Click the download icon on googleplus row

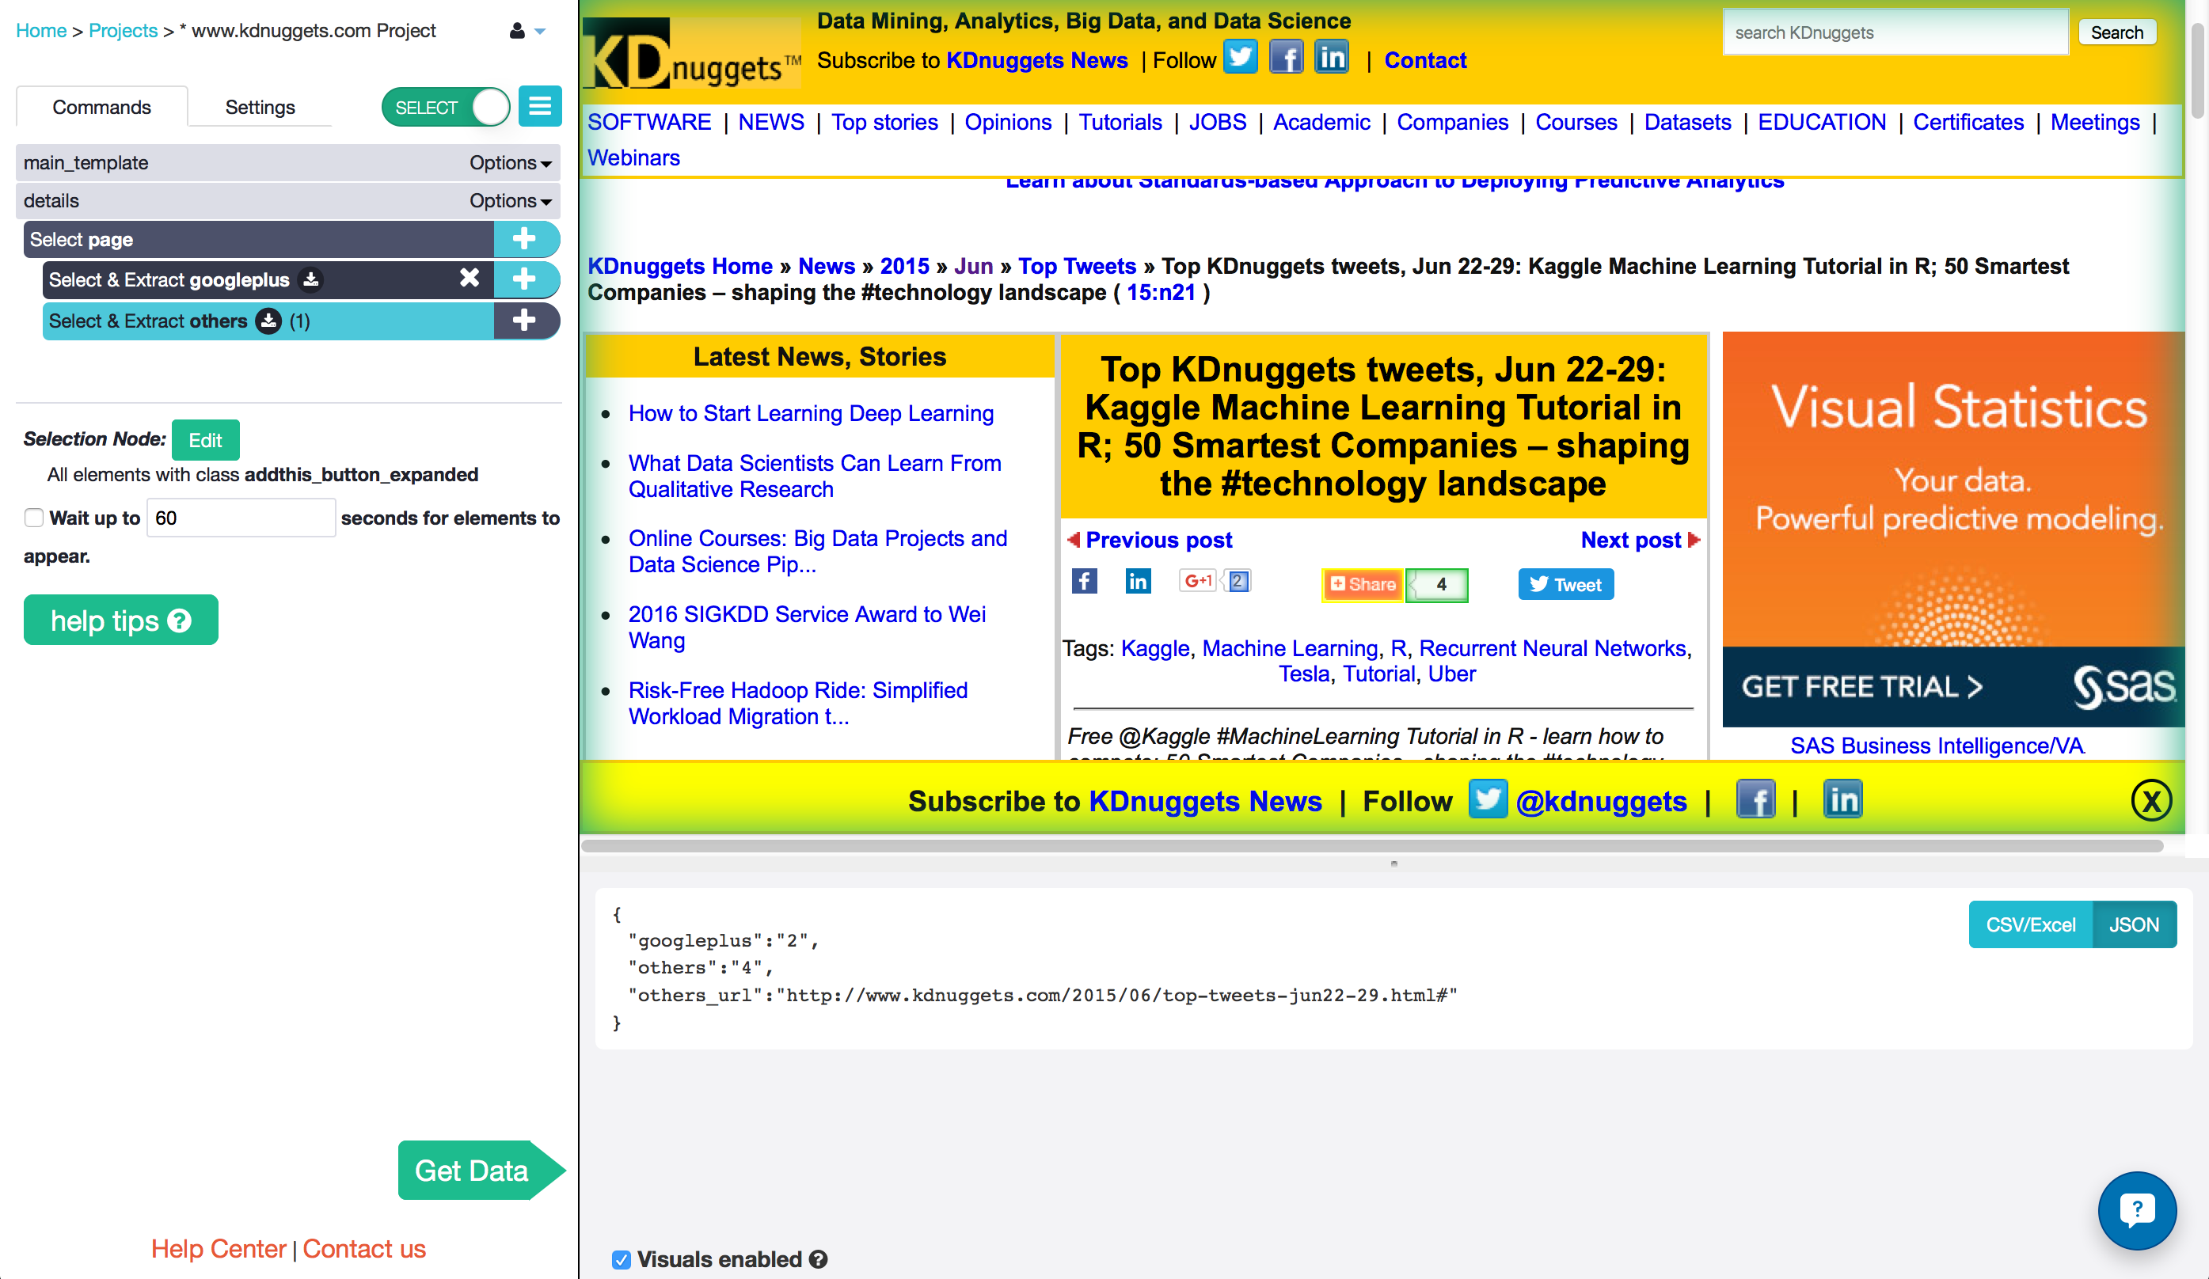(314, 279)
